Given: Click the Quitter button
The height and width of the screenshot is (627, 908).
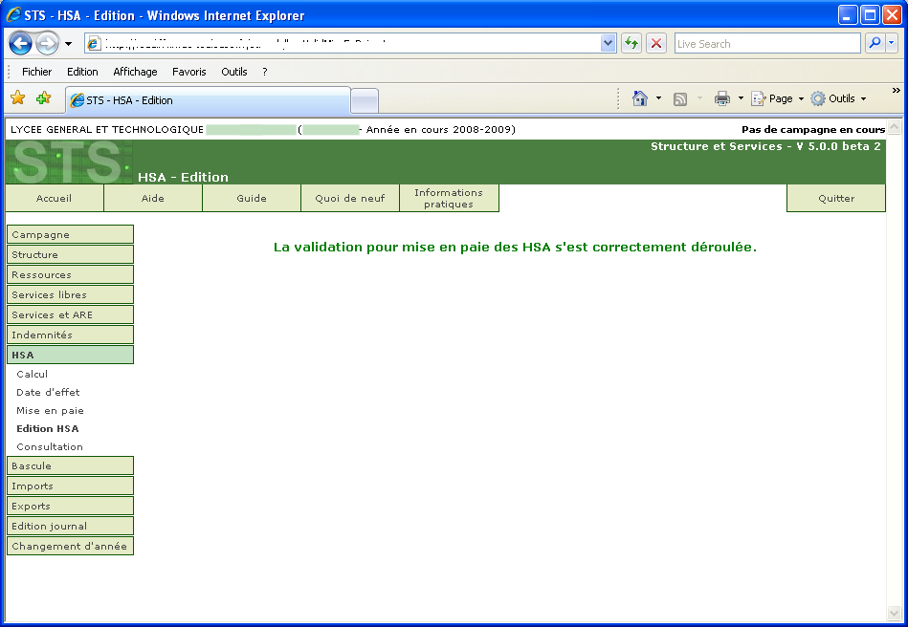Looking at the screenshot, I should [x=836, y=199].
